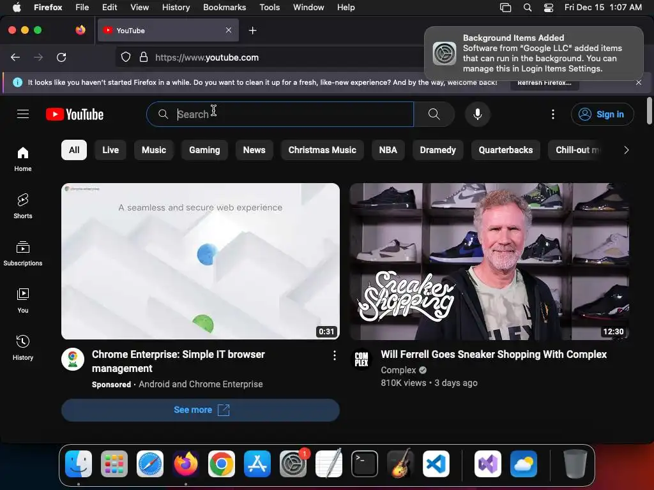Click the Chrome Enterprise channel avatar
Screen dimensions: 654x490
[x=73, y=359]
